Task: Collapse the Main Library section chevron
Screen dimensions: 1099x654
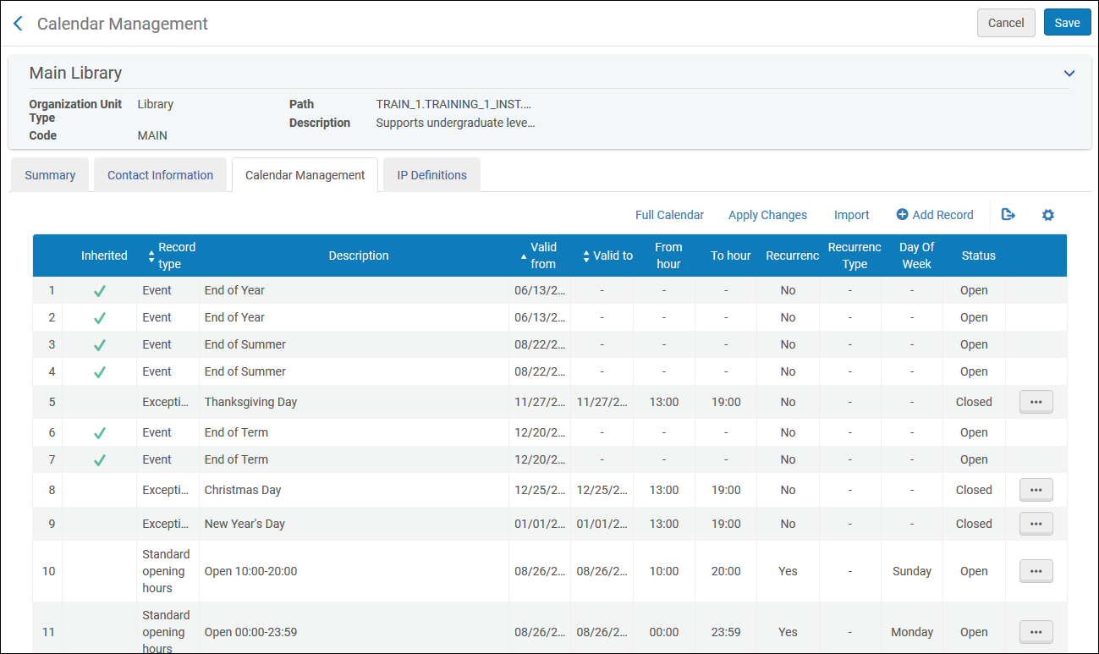Action: (1069, 74)
